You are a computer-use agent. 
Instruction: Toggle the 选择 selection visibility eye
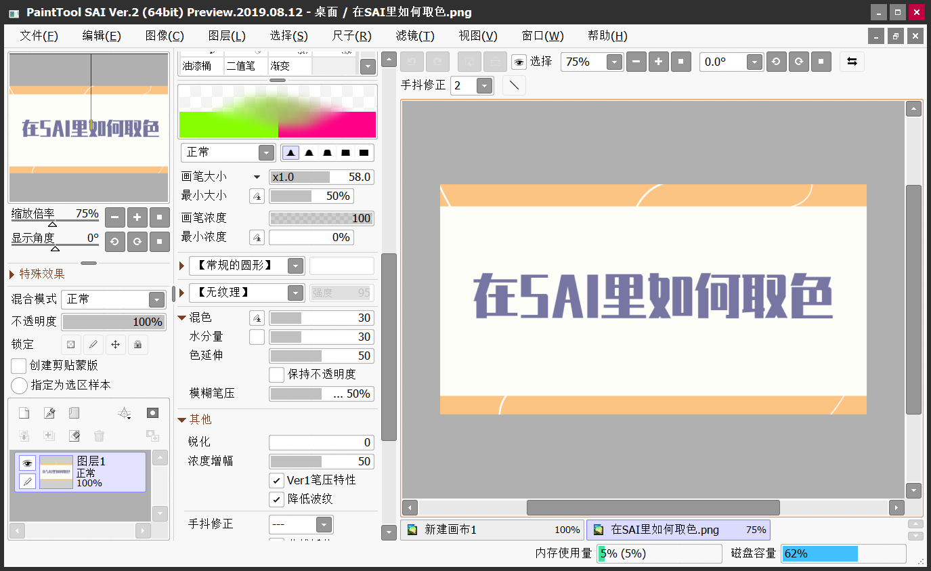(x=519, y=62)
